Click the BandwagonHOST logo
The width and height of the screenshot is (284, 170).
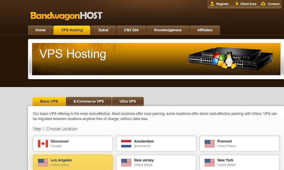click(66, 16)
